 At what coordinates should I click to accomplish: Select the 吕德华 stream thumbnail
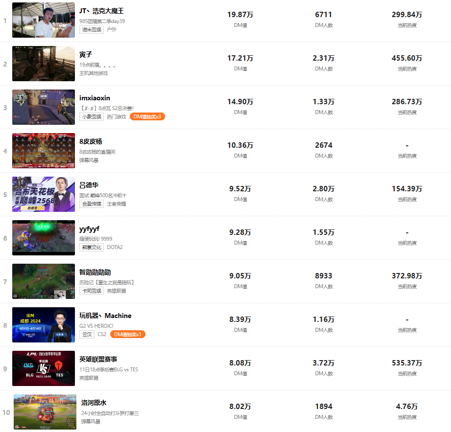coord(44,194)
